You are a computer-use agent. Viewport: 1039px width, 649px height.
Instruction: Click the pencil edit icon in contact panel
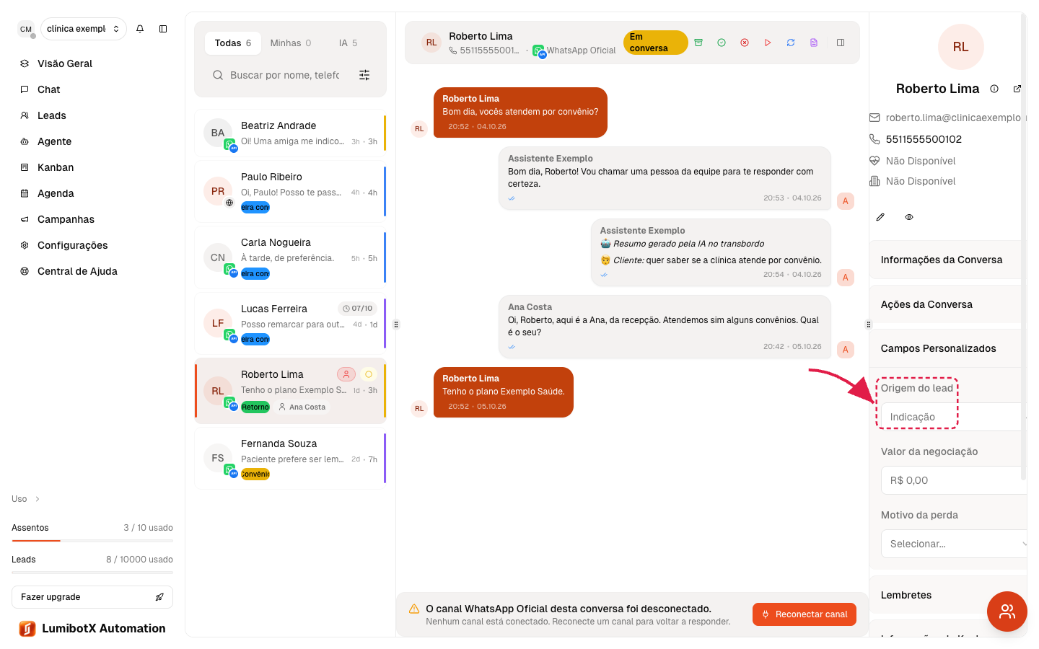click(880, 217)
